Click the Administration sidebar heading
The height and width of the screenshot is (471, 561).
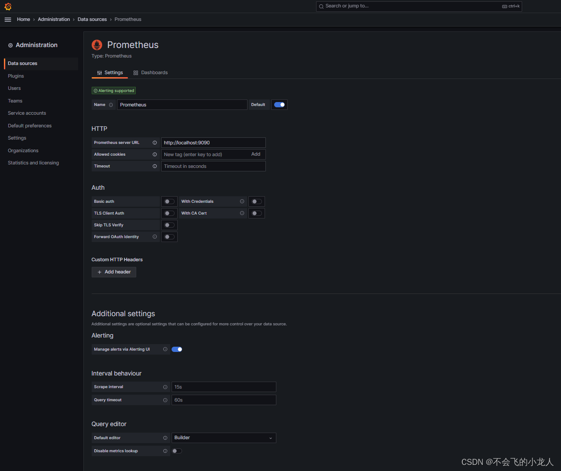(x=37, y=45)
